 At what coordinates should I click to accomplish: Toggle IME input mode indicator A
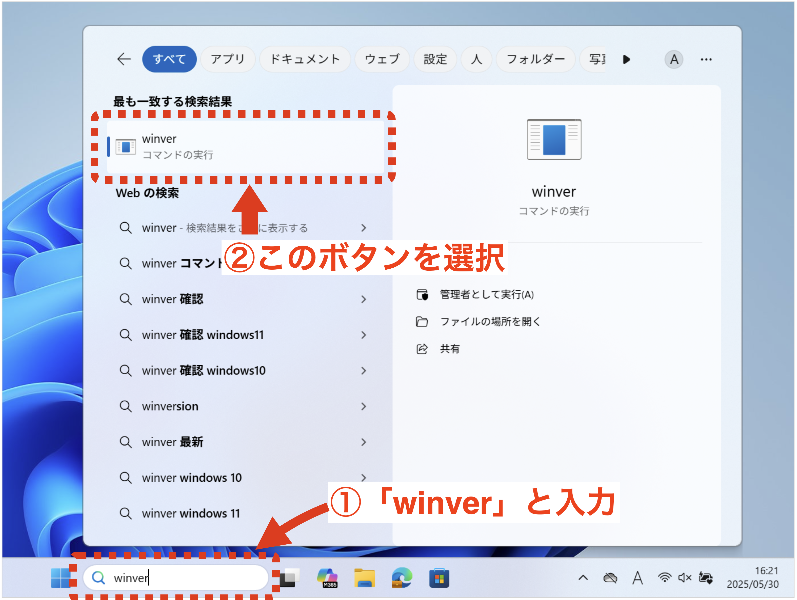(637, 578)
